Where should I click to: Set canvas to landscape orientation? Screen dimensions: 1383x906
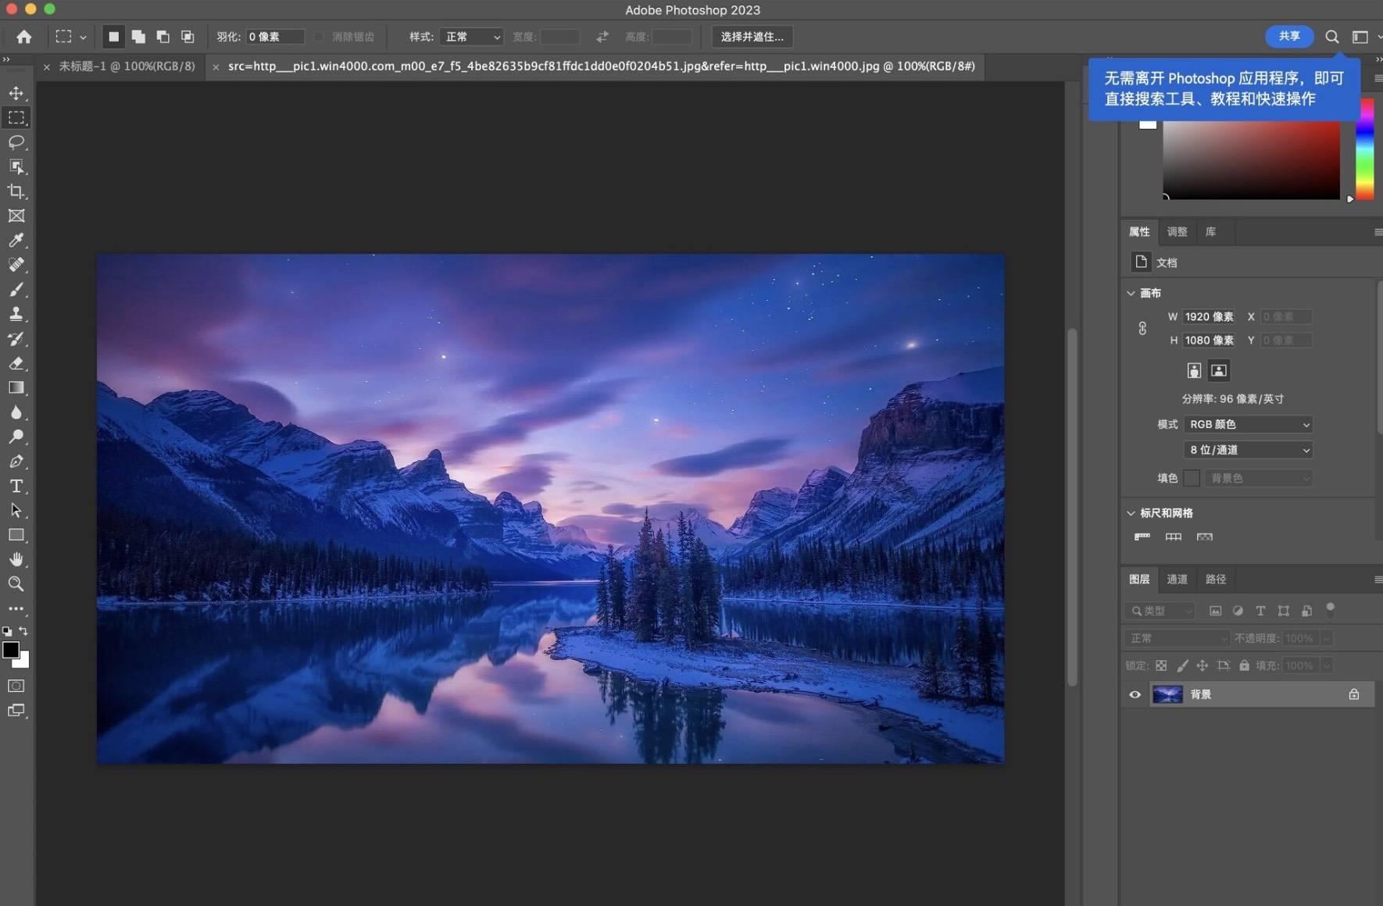point(1218,370)
